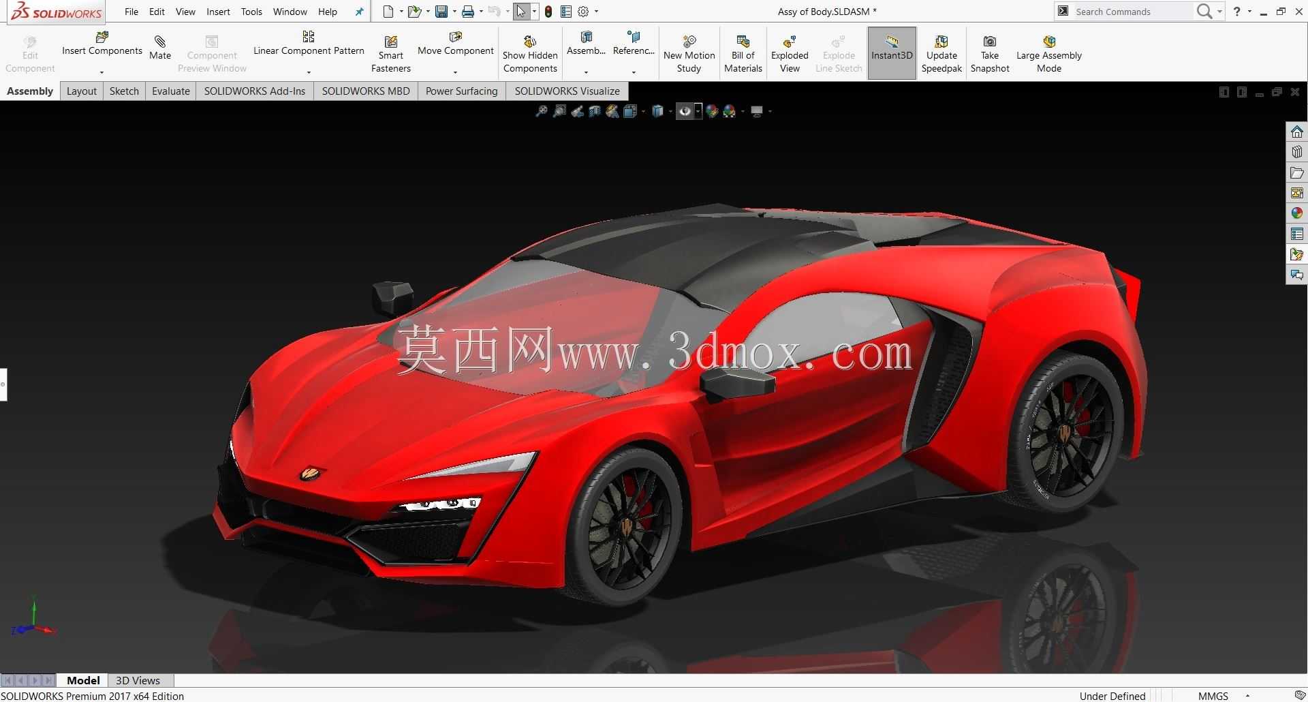Select the Mate tool
The height and width of the screenshot is (702, 1308).
coord(160,48)
